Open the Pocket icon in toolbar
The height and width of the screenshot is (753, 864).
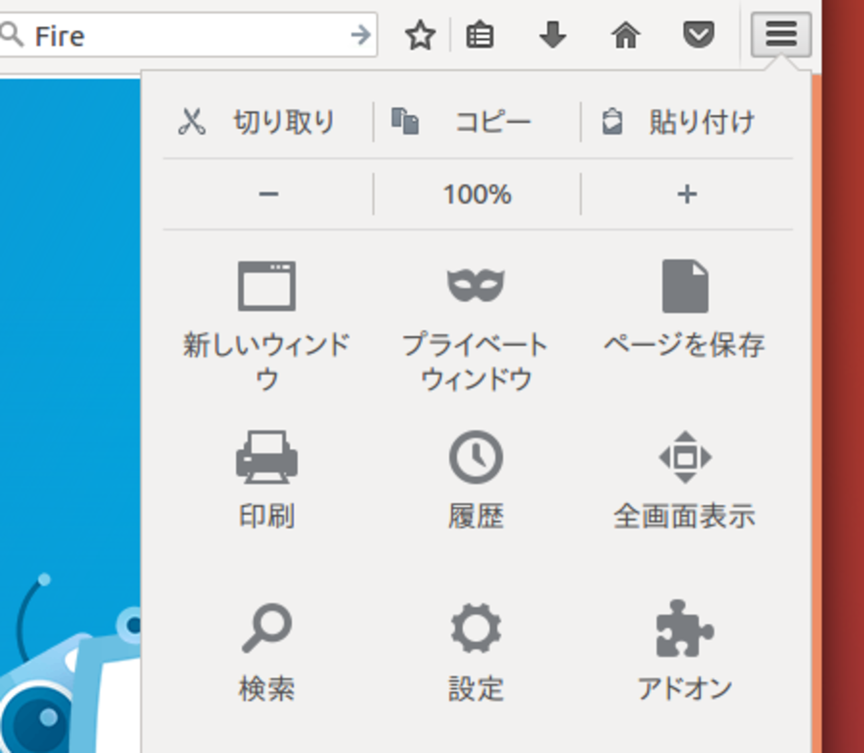point(698,35)
